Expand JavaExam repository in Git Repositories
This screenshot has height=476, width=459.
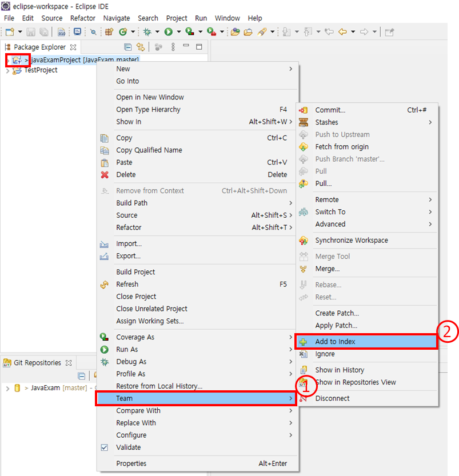tap(7, 388)
